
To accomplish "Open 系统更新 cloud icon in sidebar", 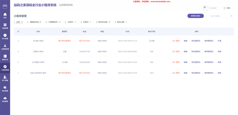I will 5,98.
